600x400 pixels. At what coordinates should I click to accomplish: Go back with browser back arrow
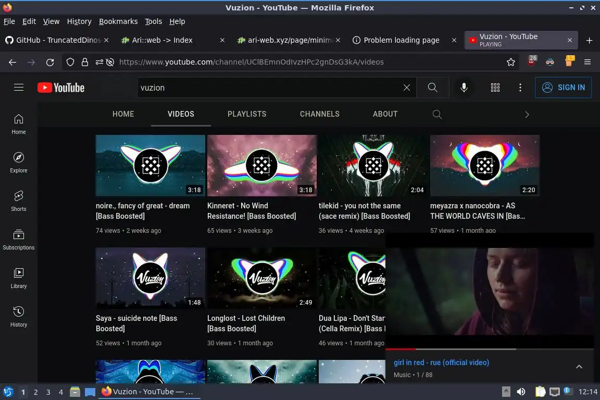tap(12, 62)
